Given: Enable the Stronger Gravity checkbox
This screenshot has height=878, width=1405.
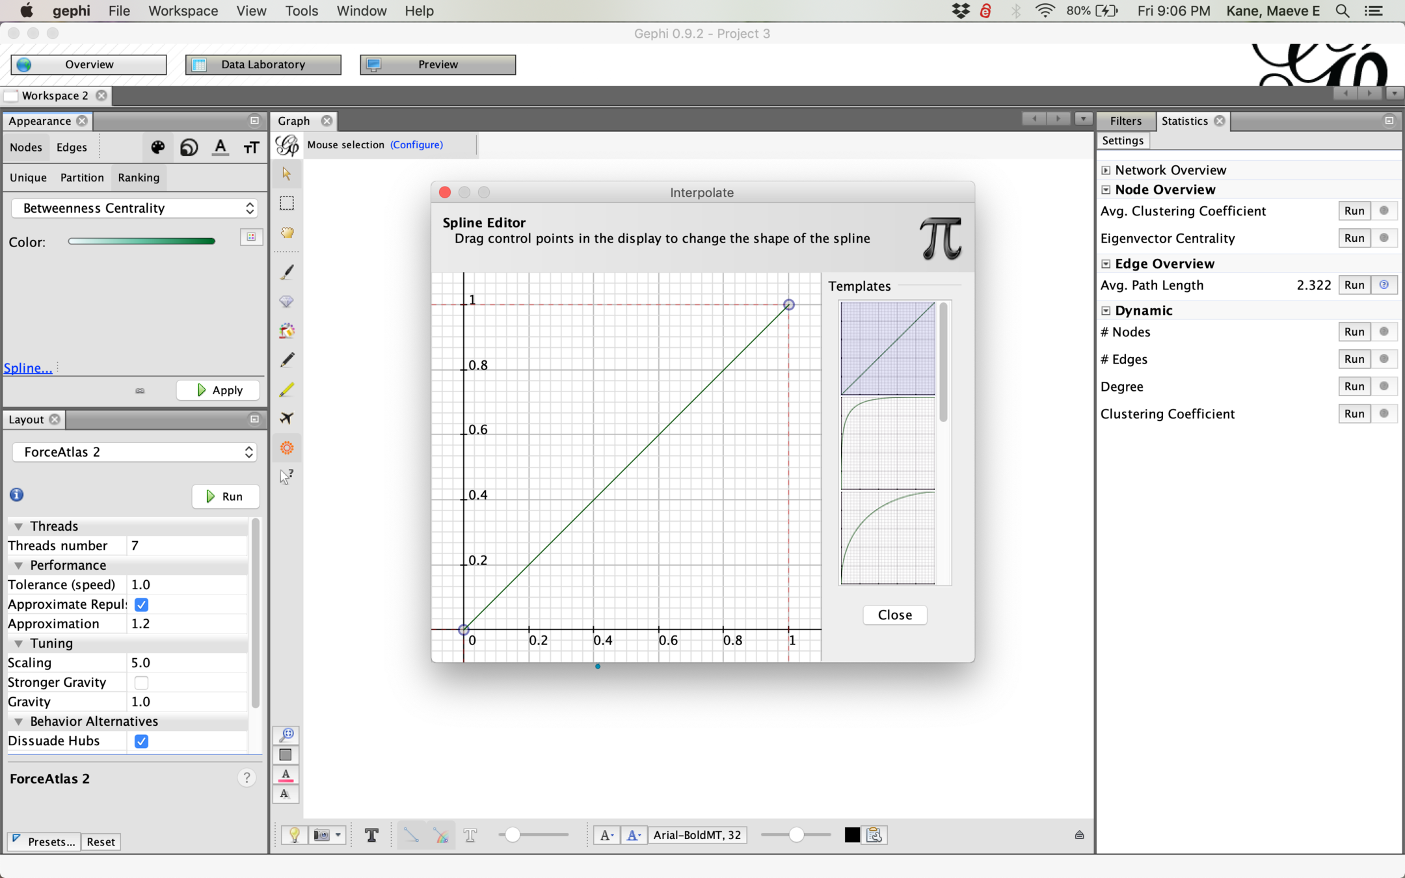Looking at the screenshot, I should (x=141, y=682).
